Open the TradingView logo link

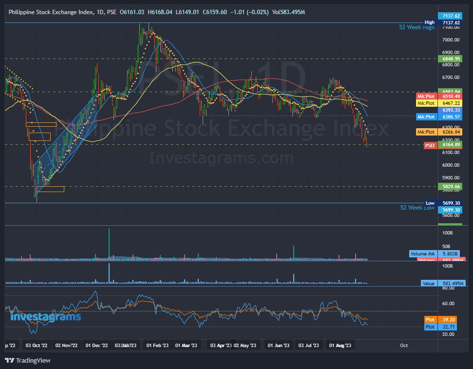(x=28, y=360)
